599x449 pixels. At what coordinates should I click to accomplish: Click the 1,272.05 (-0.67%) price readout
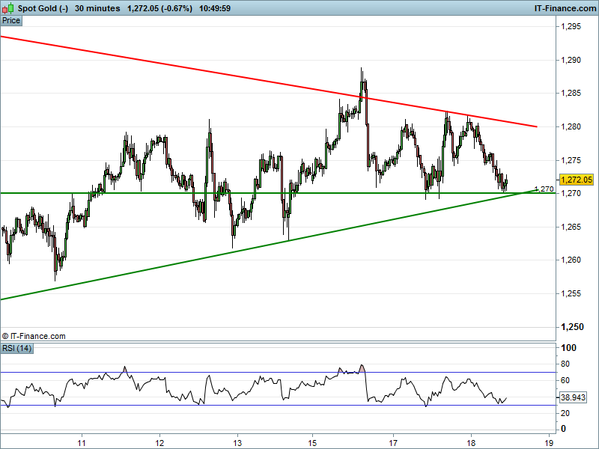(x=159, y=8)
